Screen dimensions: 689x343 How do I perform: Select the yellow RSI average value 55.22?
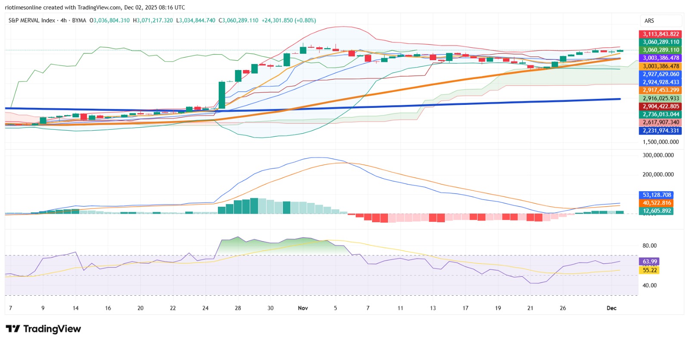(x=649, y=270)
